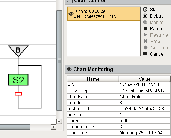Viewport: 171px width, 138px height.
Task: Click the Name column header
Action: coord(93,79)
